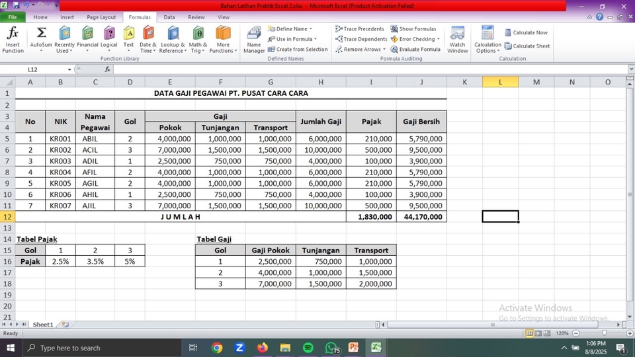Switch to the View tab
Image resolution: width=635 pixels, height=357 pixels.
point(223,17)
